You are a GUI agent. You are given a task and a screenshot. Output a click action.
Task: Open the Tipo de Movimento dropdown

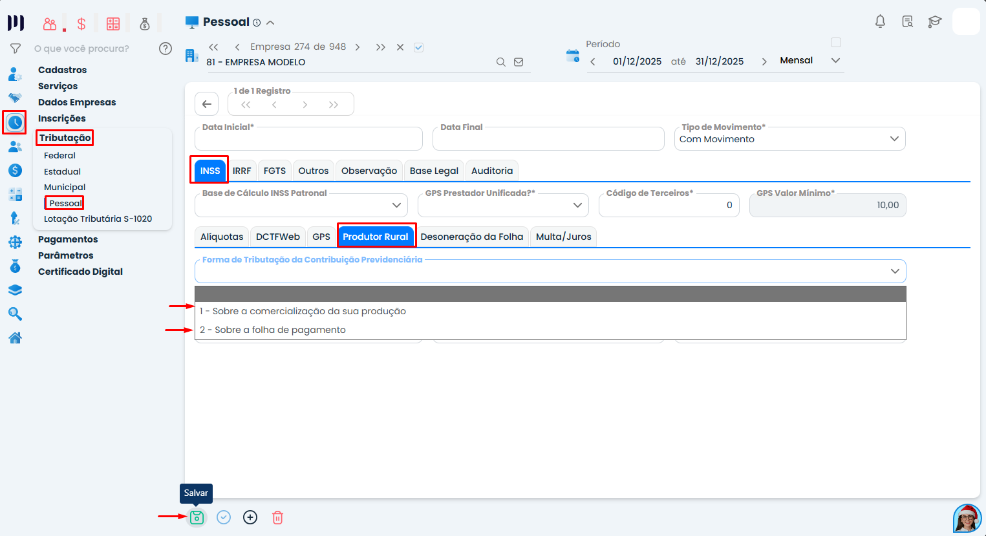(894, 138)
